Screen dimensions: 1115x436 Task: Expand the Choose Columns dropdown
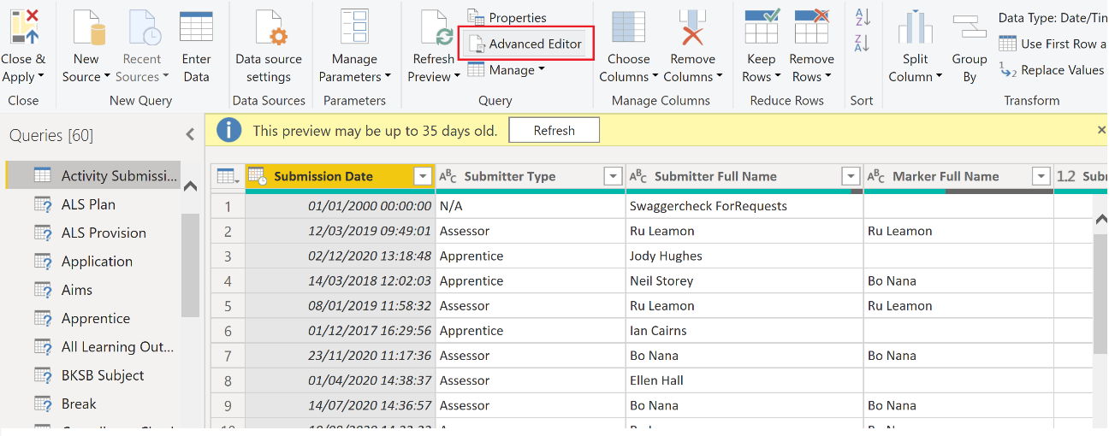pos(655,77)
